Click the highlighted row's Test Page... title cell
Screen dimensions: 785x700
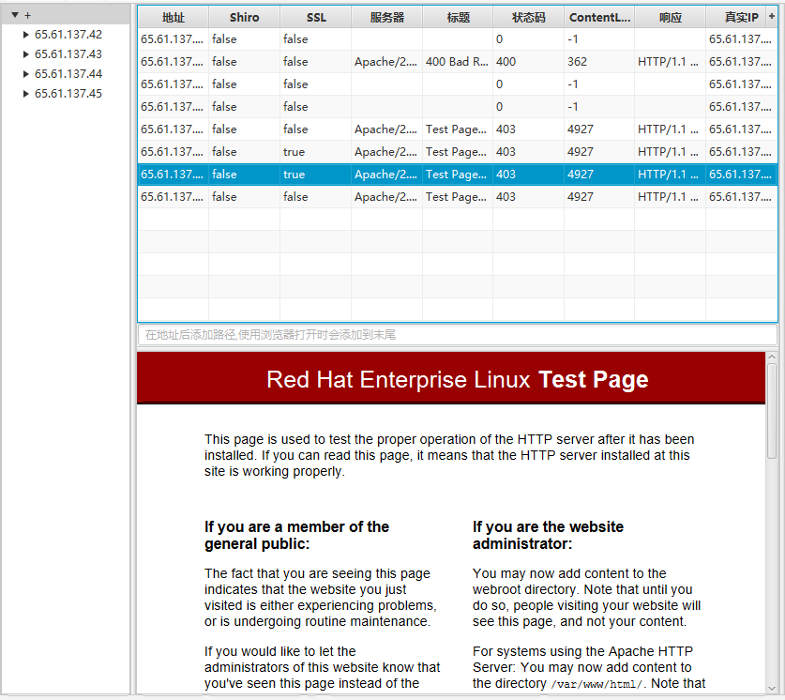tap(458, 175)
